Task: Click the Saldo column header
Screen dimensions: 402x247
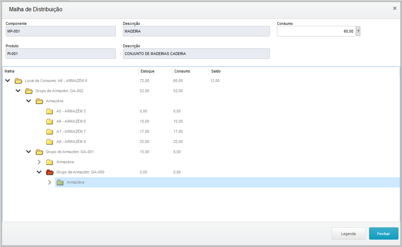Action: tap(216, 71)
